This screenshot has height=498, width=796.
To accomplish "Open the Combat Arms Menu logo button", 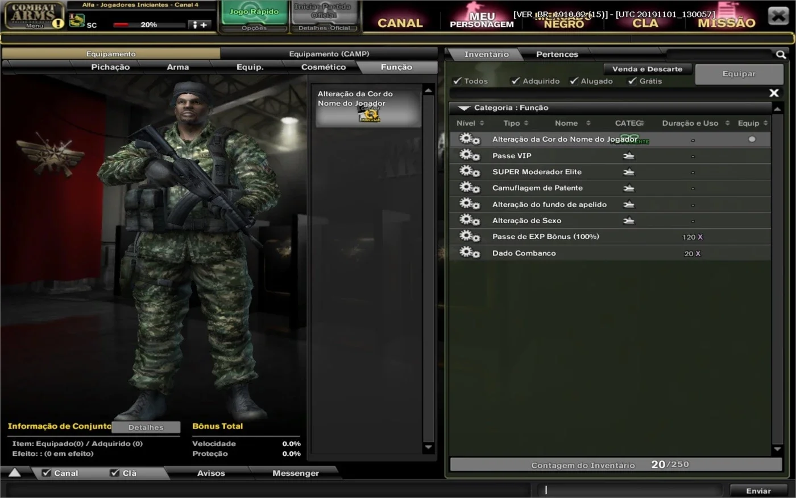I will [34, 15].
